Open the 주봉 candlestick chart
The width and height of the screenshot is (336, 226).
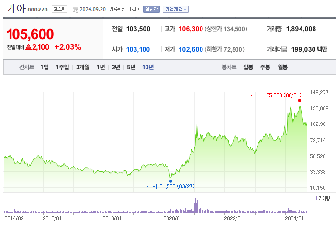(x=265, y=67)
